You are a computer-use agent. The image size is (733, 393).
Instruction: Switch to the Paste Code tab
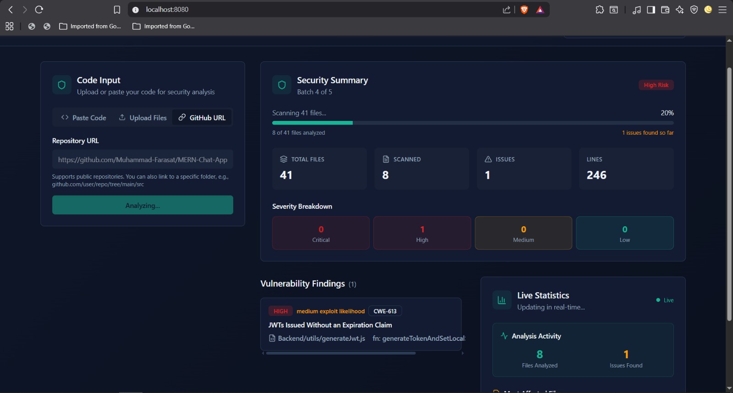tap(83, 118)
